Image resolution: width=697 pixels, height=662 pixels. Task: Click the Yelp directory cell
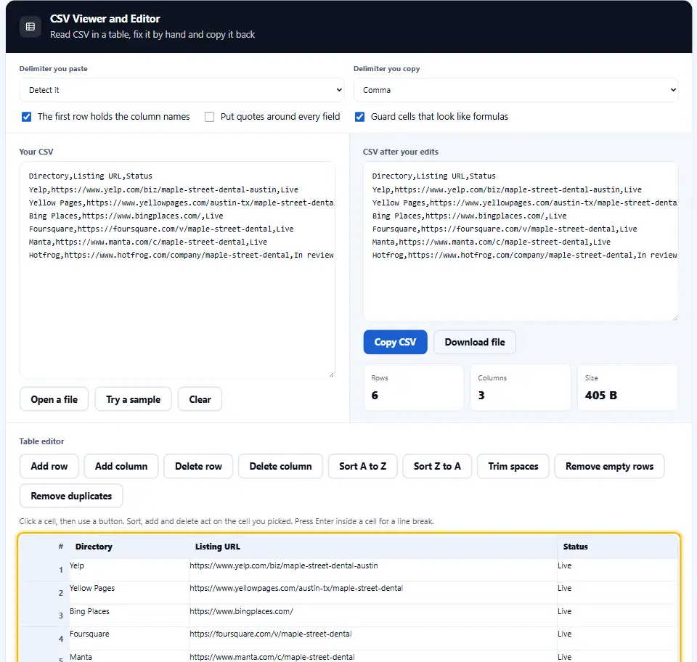pos(129,570)
